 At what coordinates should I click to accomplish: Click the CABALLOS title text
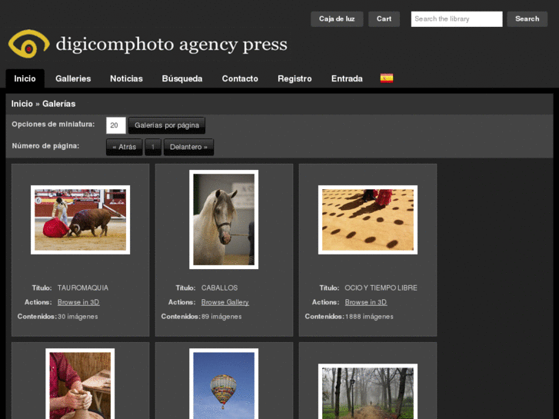219,288
